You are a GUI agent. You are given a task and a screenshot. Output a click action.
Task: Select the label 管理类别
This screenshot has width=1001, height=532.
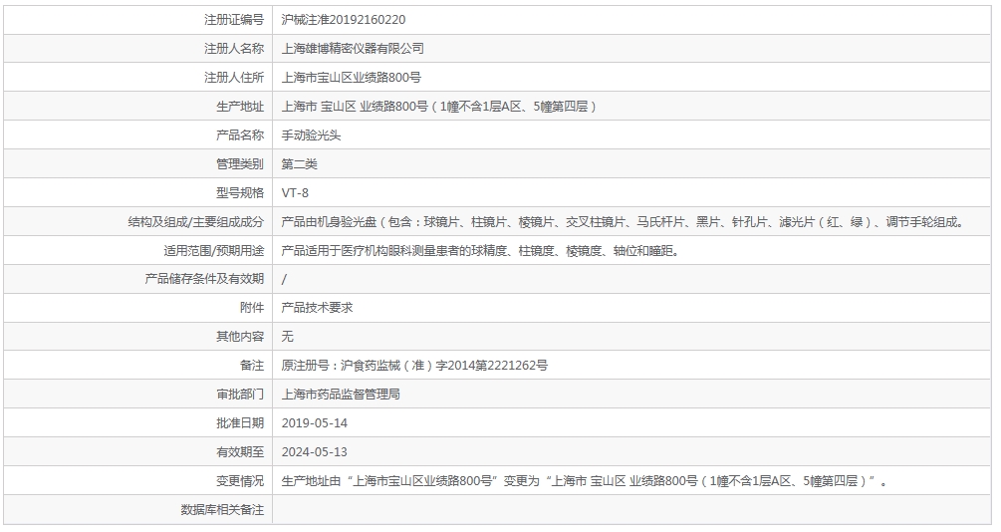[x=240, y=164]
